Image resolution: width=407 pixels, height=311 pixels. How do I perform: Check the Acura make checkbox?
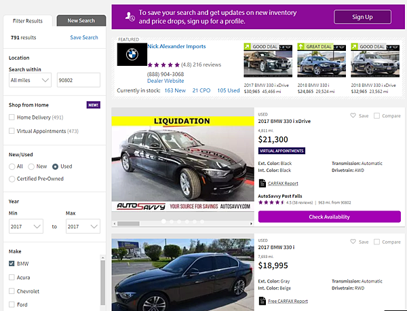point(12,277)
